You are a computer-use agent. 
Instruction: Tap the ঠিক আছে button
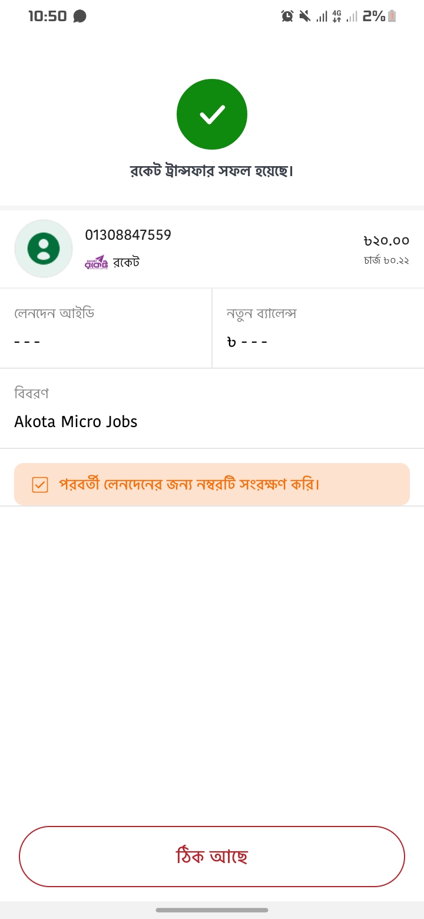(212, 857)
